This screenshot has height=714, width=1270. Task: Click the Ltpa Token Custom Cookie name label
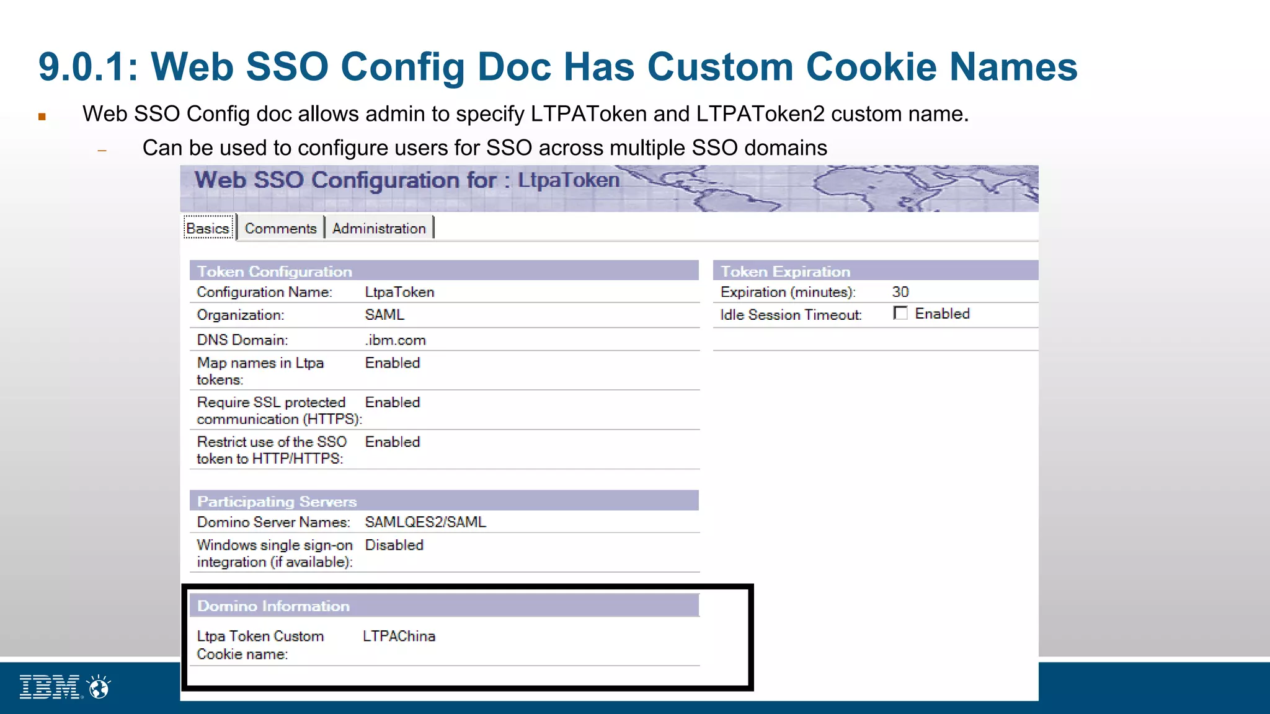(260, 645)
